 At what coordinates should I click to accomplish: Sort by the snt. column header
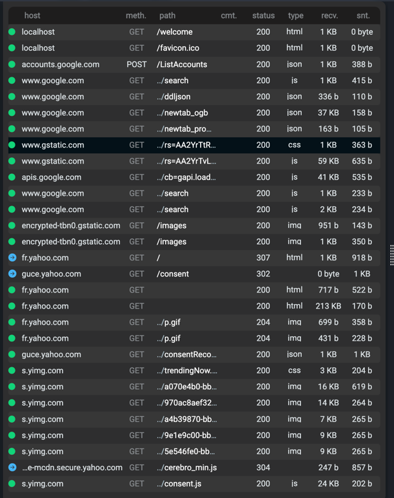pos(363,15)
